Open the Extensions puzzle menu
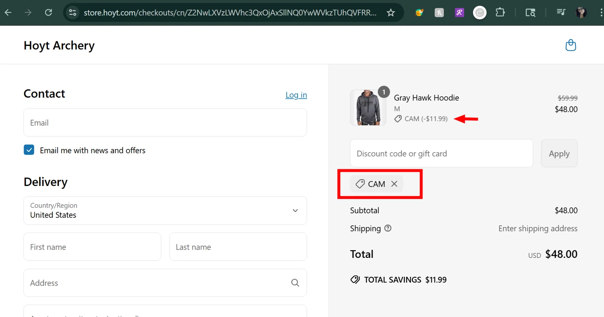Image resolution: width=604 pixels, height=317 pixels. click(500, 12)
